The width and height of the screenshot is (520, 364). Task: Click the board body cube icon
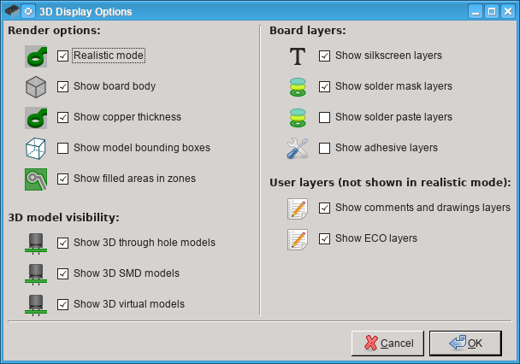point(36,87)
